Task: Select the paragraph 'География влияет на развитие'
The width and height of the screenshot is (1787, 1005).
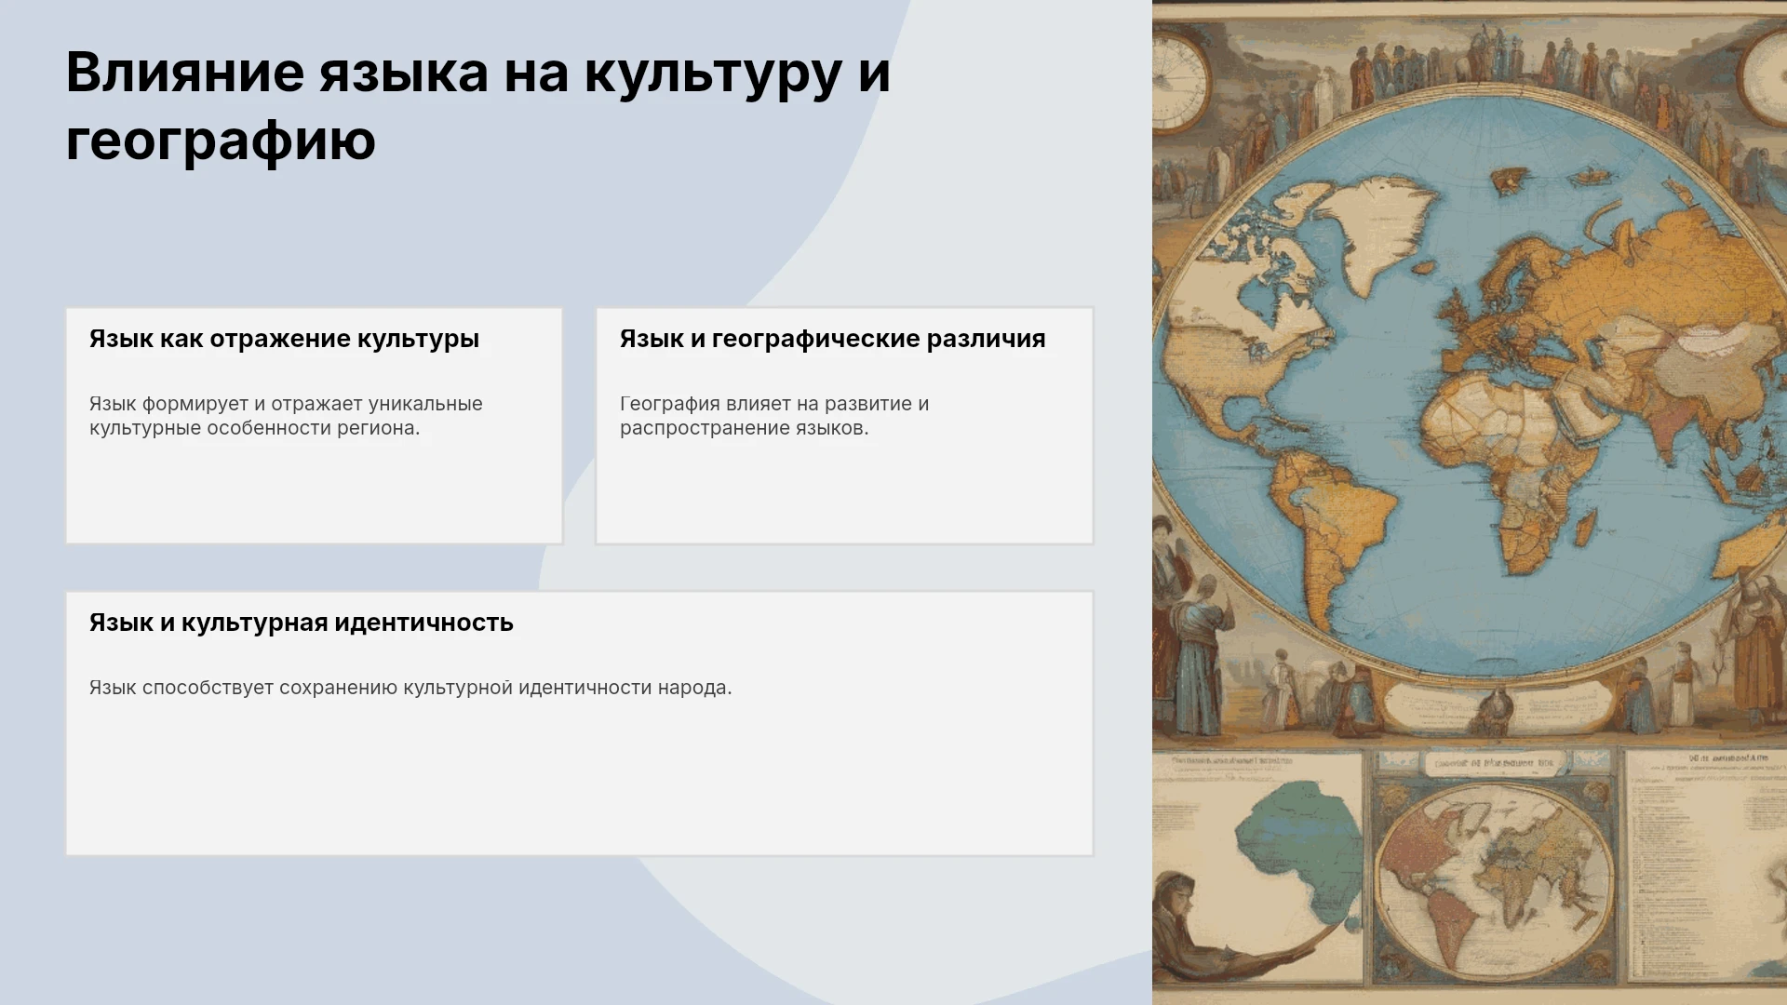Action: coord(774,416)
